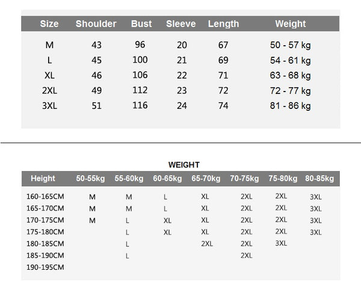The width and height of the screenshot is (361, 289).
Task: Click the WEIGHT title above lower table
Action: [184, 164]
